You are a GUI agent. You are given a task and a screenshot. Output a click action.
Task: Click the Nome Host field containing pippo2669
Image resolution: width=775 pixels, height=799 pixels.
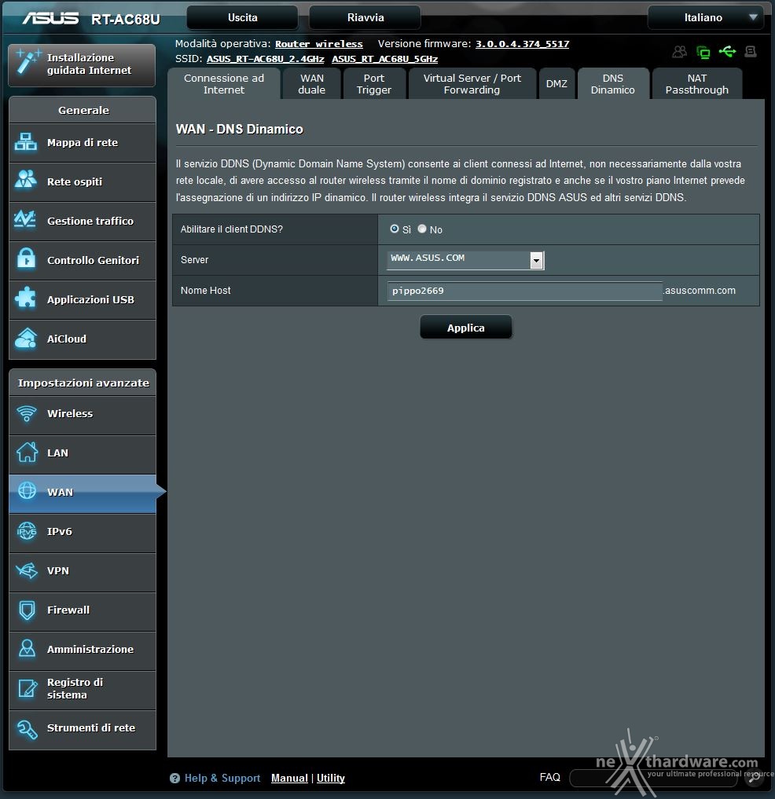(524, 291)
